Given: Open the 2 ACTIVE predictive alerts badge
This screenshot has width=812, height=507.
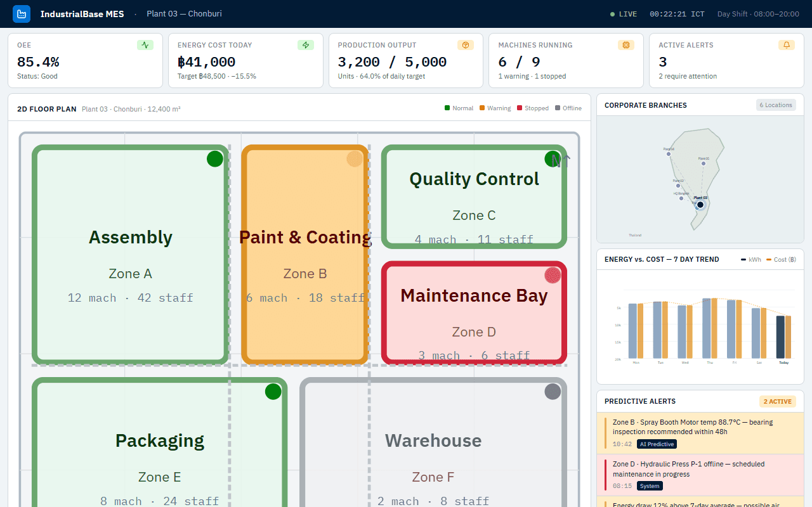Looking at the screenshot, I should click(777, 401).
